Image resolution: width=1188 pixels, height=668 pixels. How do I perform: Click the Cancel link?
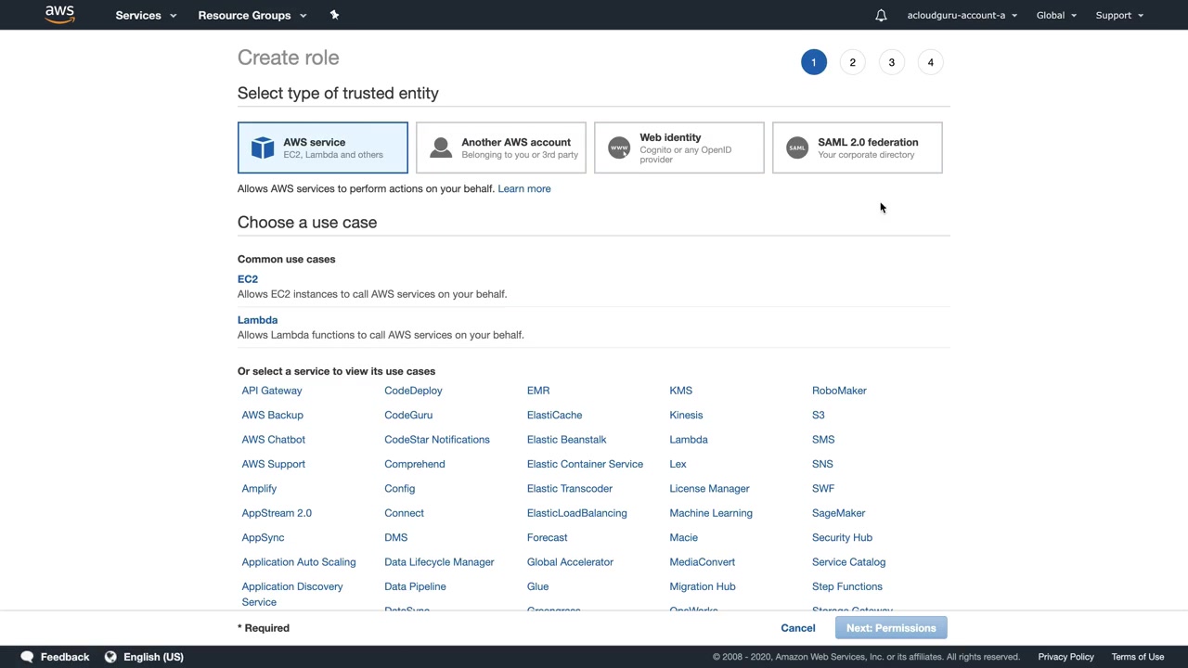coord(798,628)
